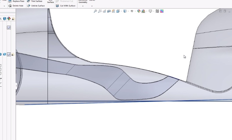This screenshot has width=232, height=140.
Task: Click Zoom to Fit magnifier icon
Action: pos(95,11)
